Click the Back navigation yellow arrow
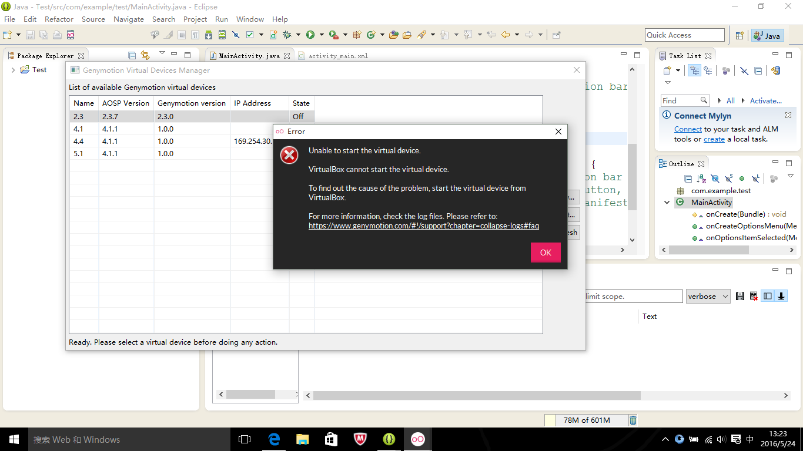 click(506, 35)
